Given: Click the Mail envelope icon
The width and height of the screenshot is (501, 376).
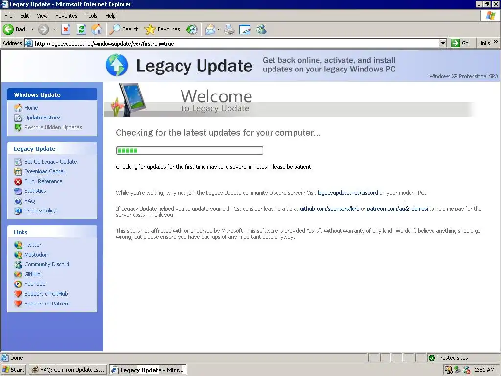Looking at the screenshot, I should 210,29.
